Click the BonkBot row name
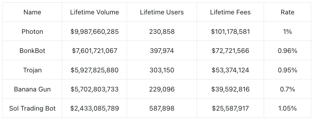This screenshot has height=120, width=313. click(x=32, y=51)
